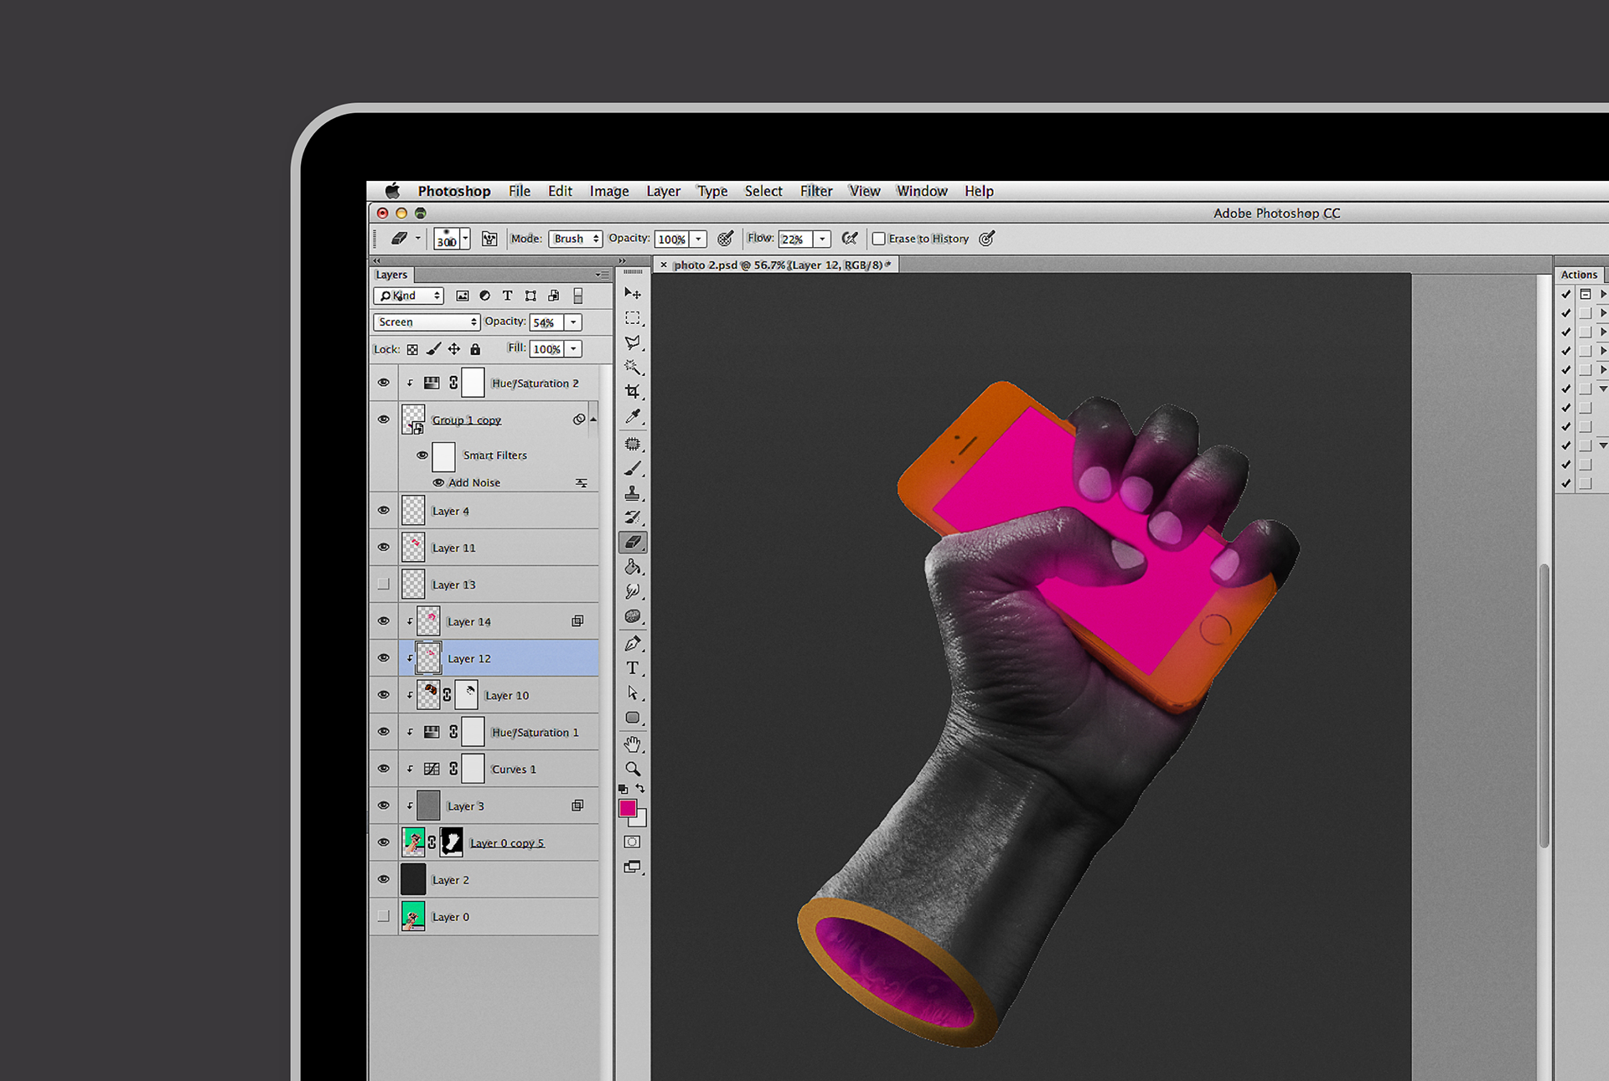Show the Layer 0 layer
Screen dimensions: 1609x1081
point(384,915)
